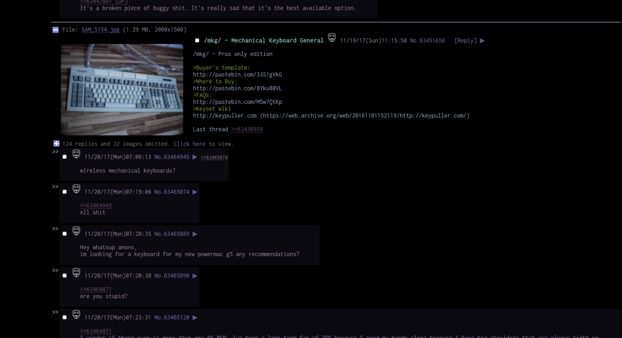Open the post menu arrow on No.63465074
The width and height of the screenshot is (622, 338).
point(195,191)
